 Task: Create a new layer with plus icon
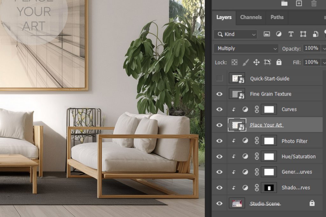(x=299, y=3)
